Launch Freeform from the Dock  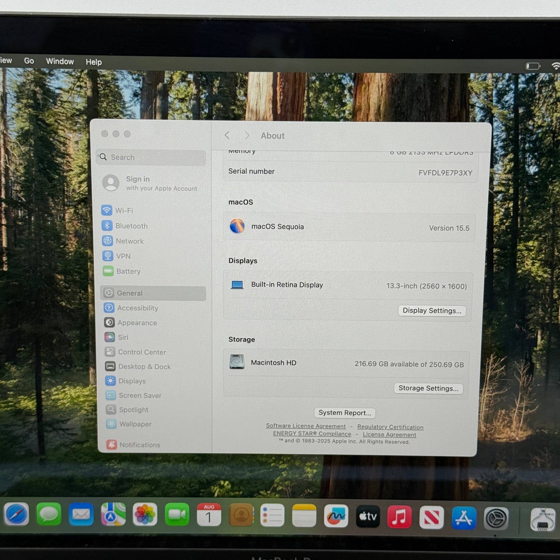[336, 516]
